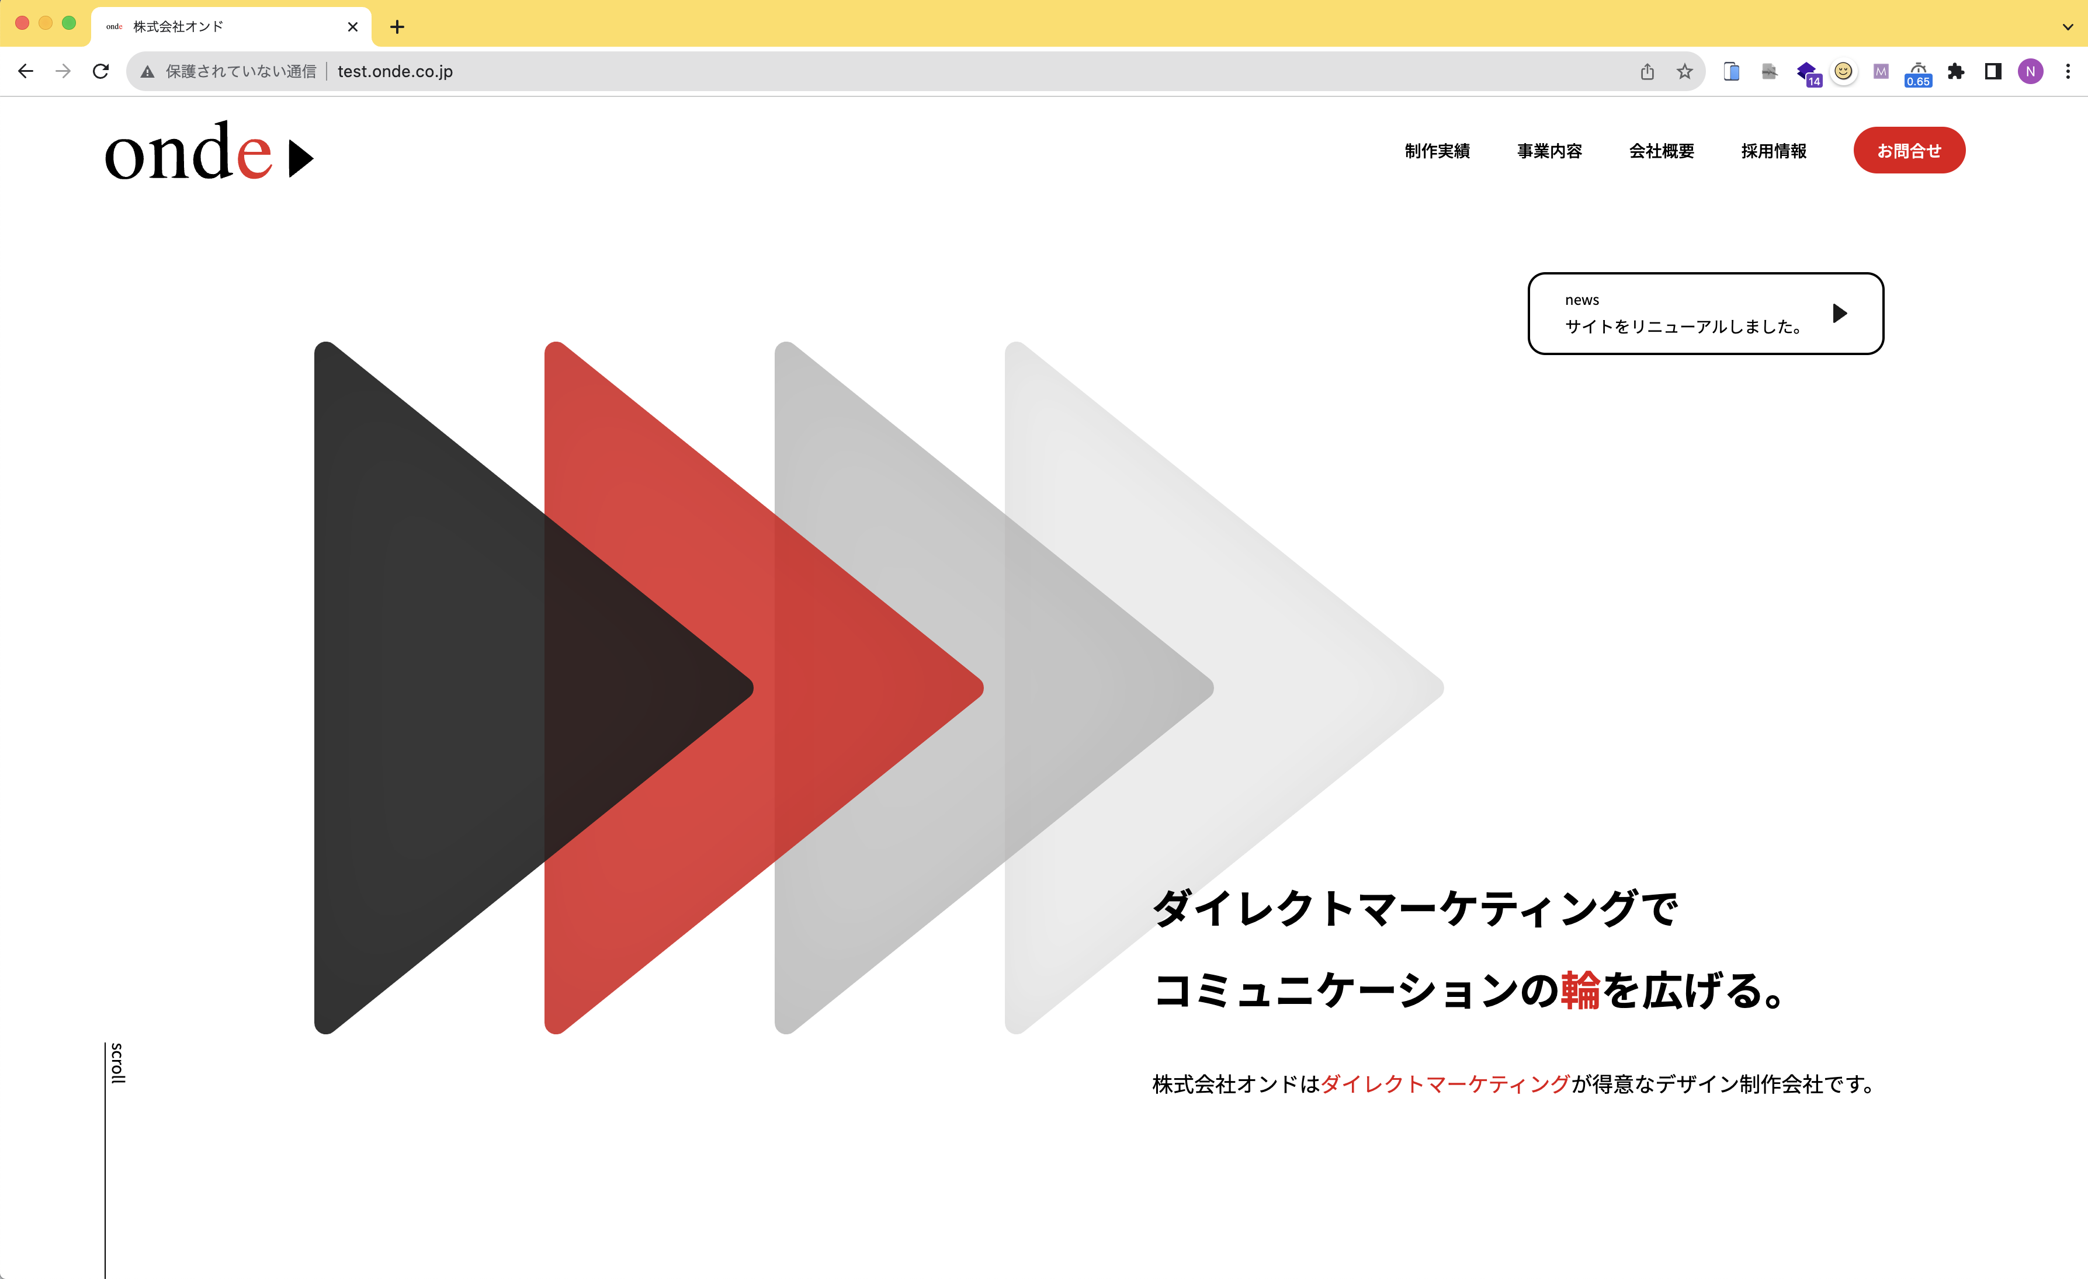Click the not-secure warning triangle icon

point(147,72)
